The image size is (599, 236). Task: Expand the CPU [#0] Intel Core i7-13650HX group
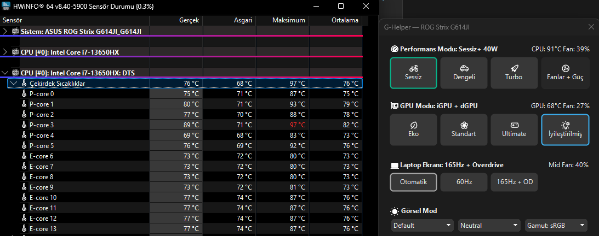tap(5, 52)
